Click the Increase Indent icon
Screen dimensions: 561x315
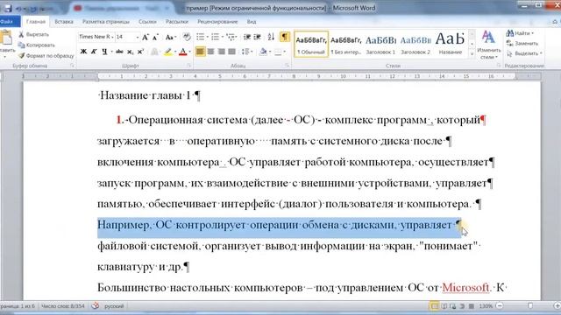coord(257,37)
